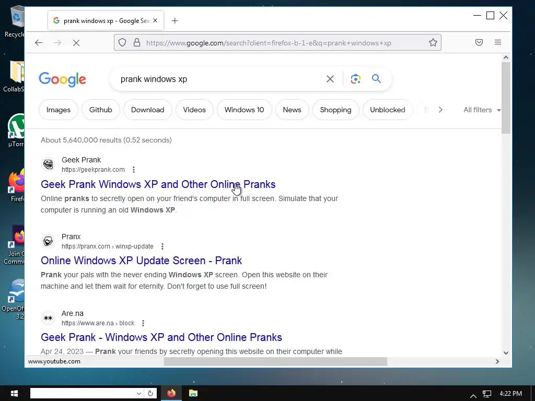Viewport: 535px width, 401px height.
Task: Open more options for the Are.na result
Action: click(143, 323)
